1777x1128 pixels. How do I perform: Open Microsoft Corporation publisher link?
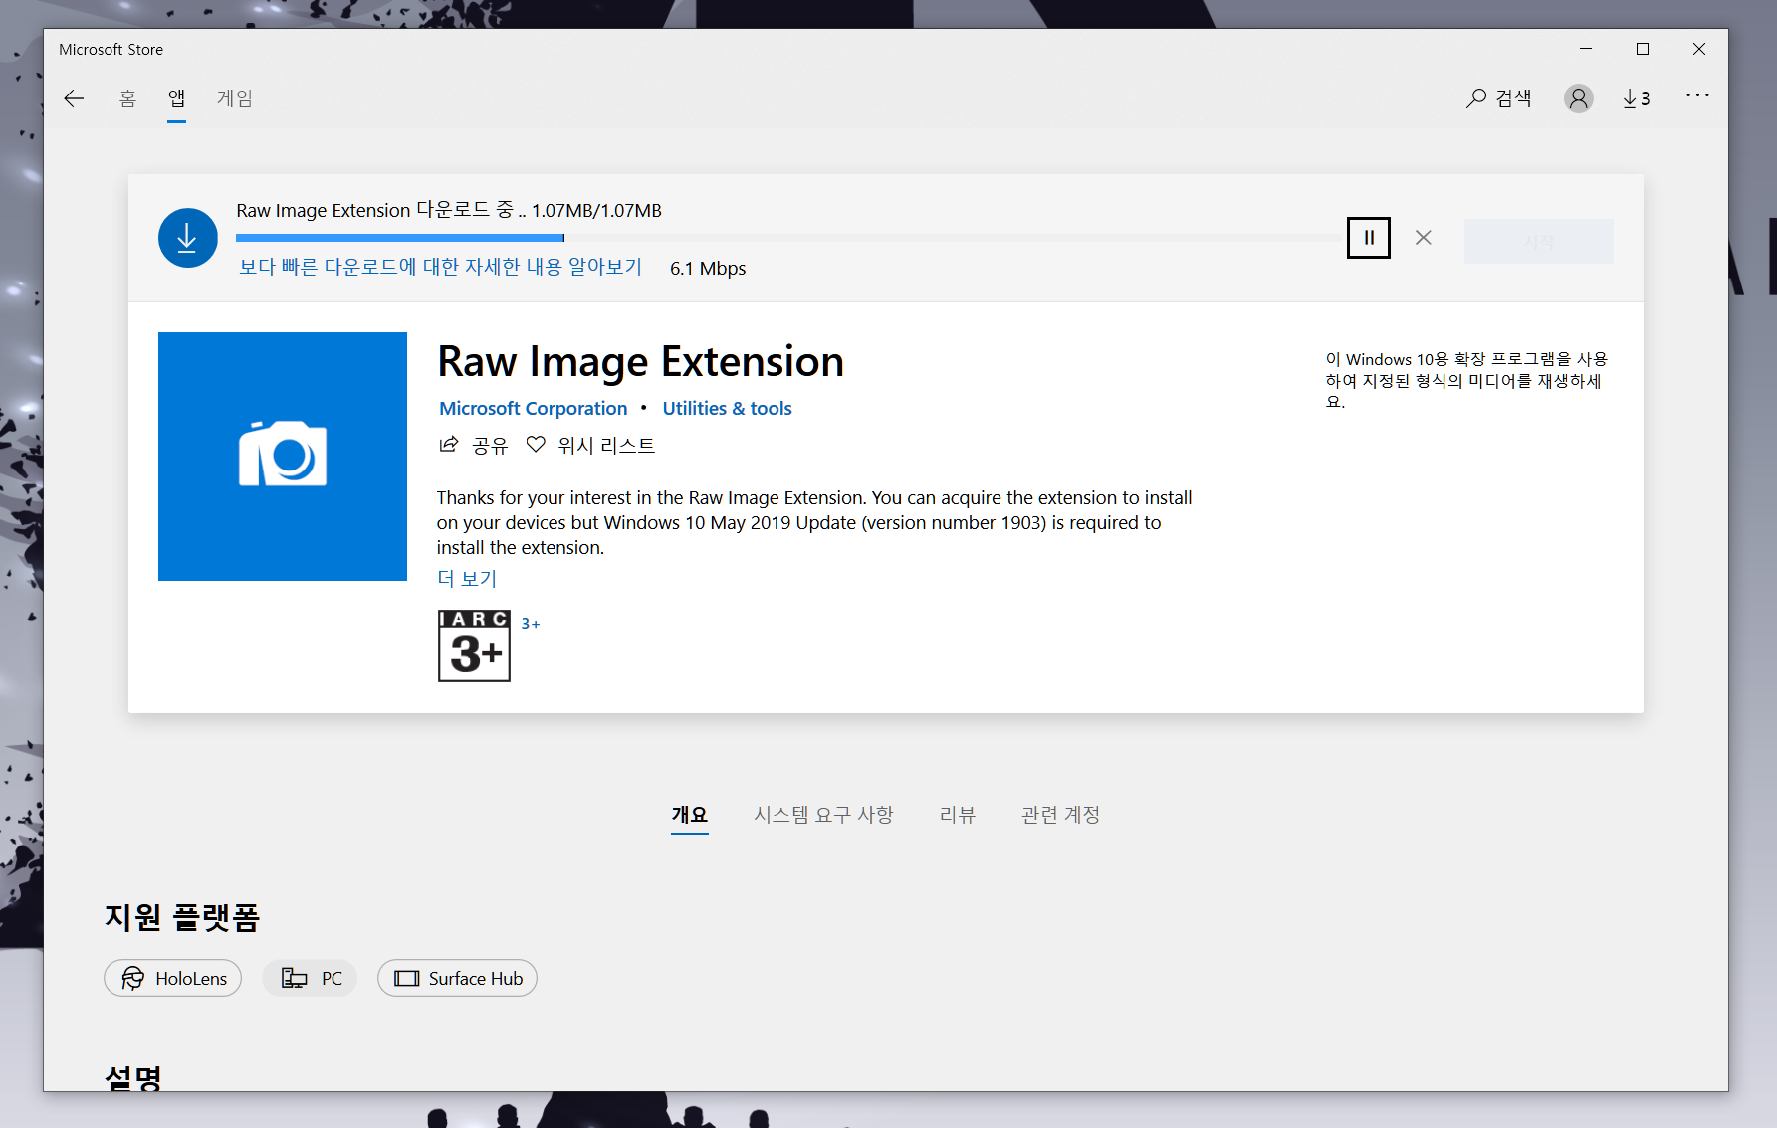coord(534,409)
